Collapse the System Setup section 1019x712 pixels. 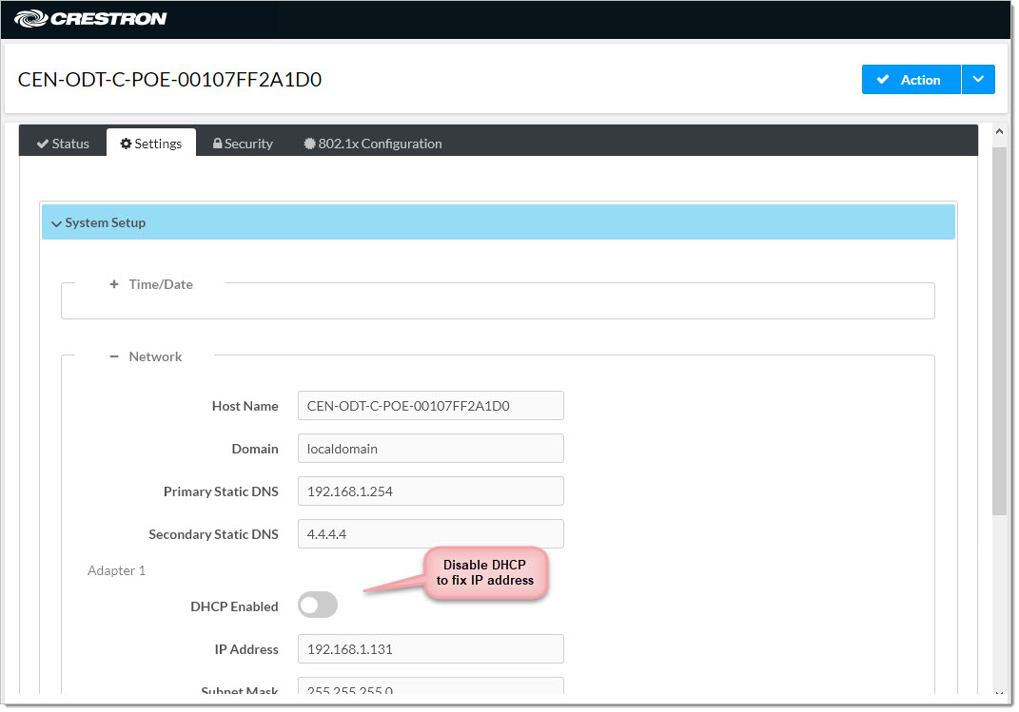click(x=99, y=222)
